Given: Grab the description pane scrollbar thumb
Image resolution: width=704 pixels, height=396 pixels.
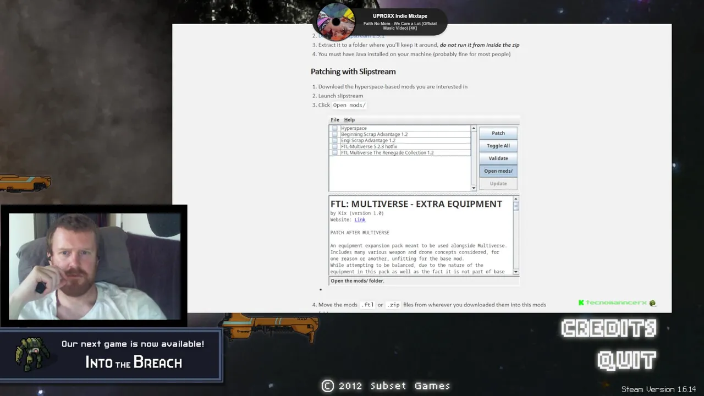Looking at the screenshot, I should coord(516,206).
